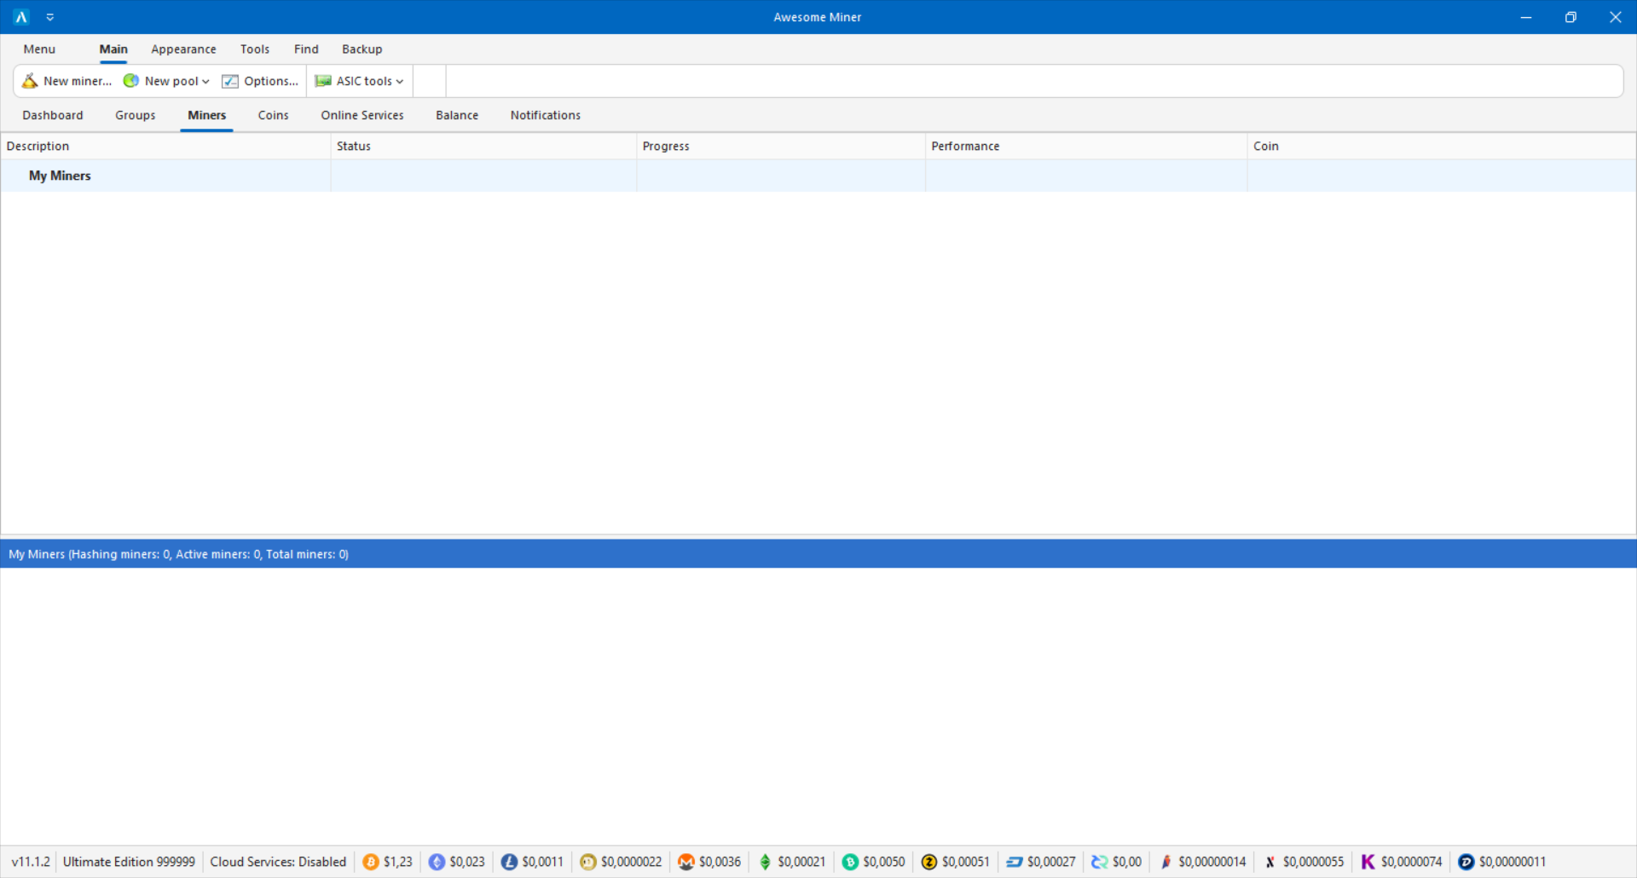Click the Awesome Miner logo icon
This screenshot has width=1637, height=878.
[x=21, y=17]
